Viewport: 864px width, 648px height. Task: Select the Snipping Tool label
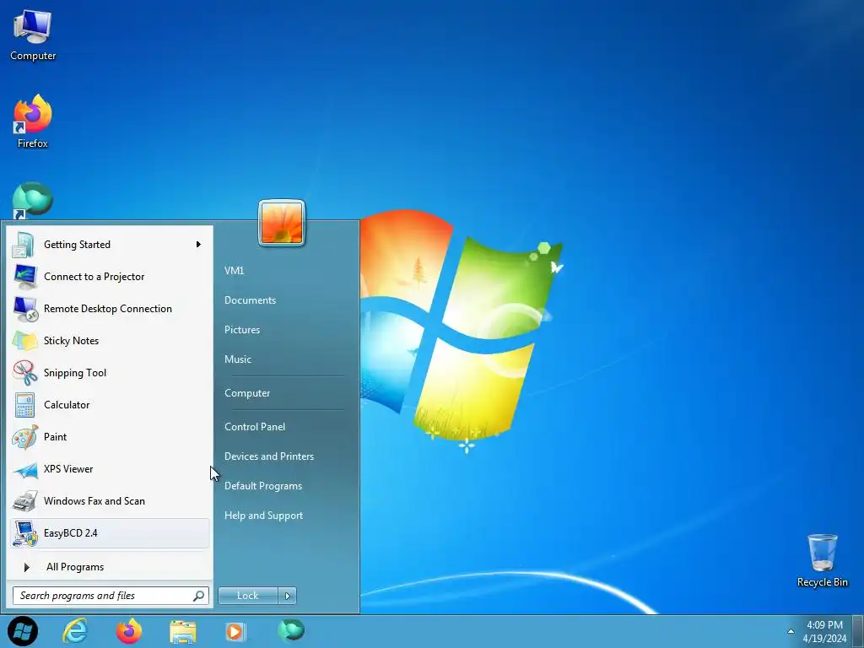click(75, 373)
